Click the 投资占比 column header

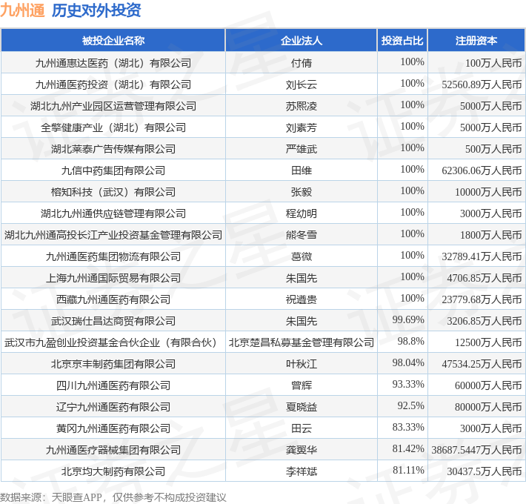[x=402, y=41]
